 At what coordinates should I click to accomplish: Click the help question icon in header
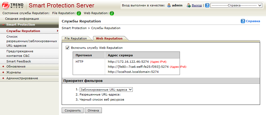[x=207, y=5]
